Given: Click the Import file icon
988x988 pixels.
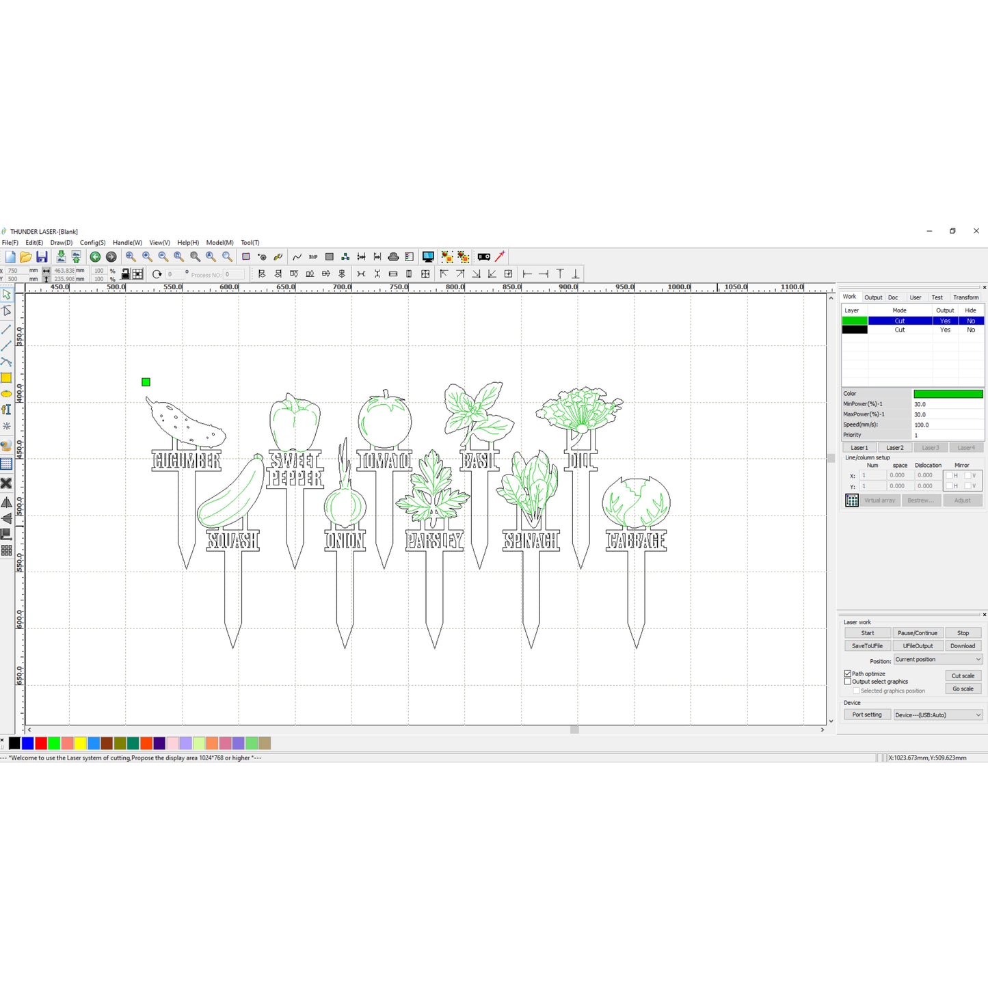Looking at the screenshot, I should coord(62,256).
